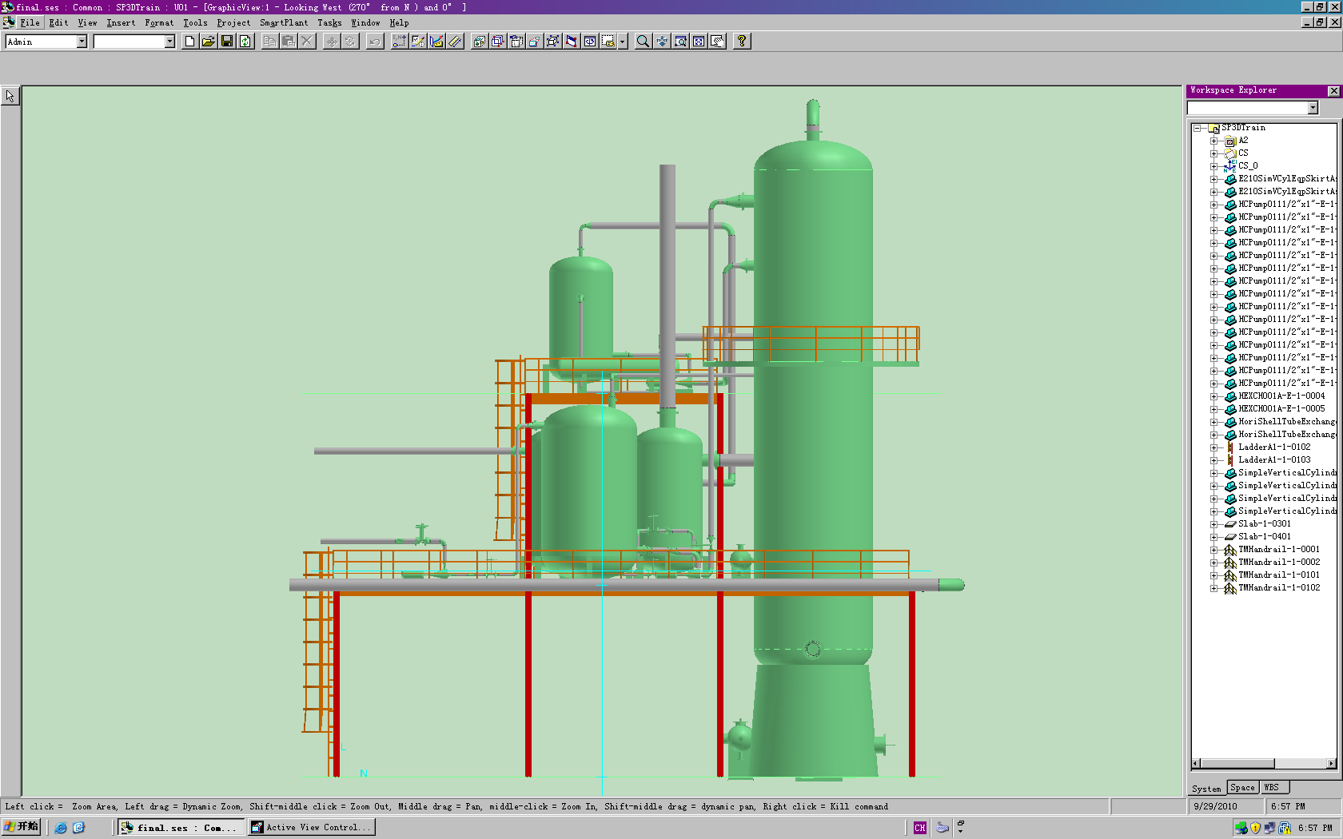Viewport: 1343px width, 839px height.
Task: Click the Open folder toolbar icon
Action: [x=208, y=42]
